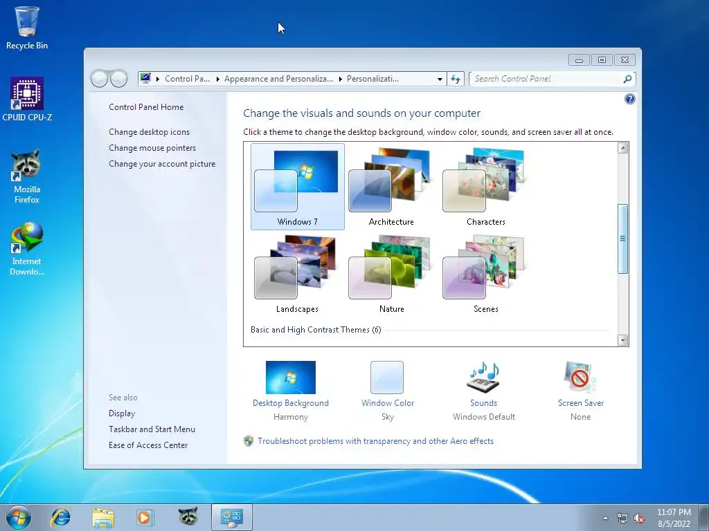Open the address bar history dropdown
Screen dimensions: 709x531
pyautogui.click(x=440, y=79)
